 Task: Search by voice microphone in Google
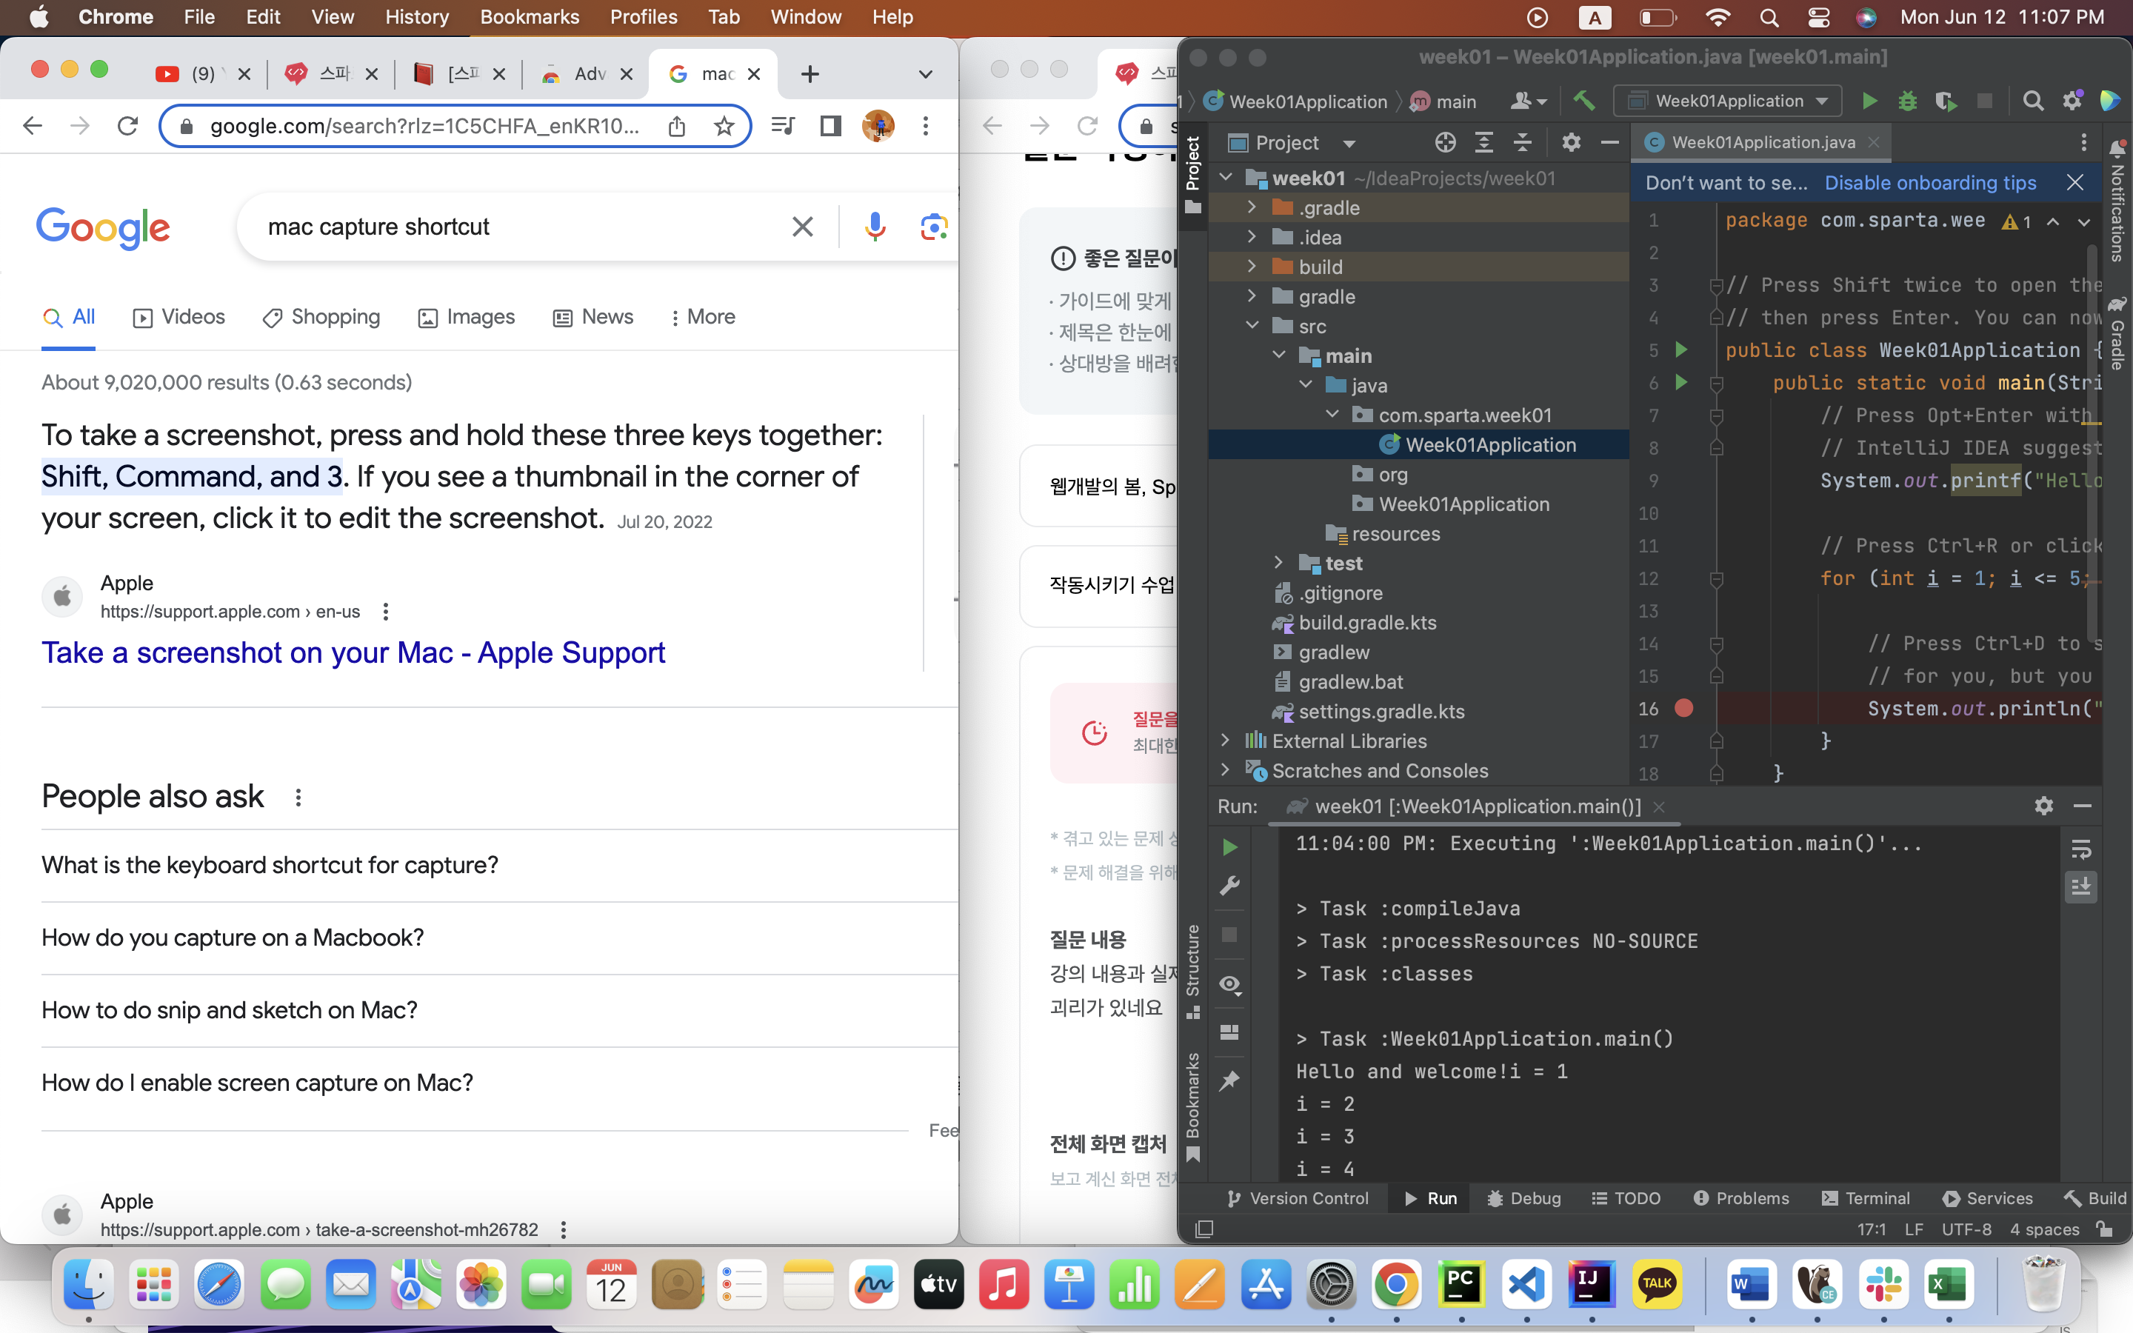click(x=875, y=227)
